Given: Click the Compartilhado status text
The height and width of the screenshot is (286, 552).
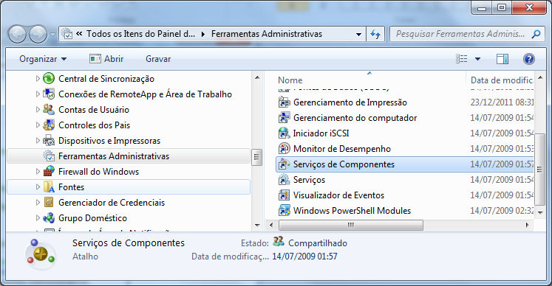Looking at the screenshot, I should [x=318, y=243].
